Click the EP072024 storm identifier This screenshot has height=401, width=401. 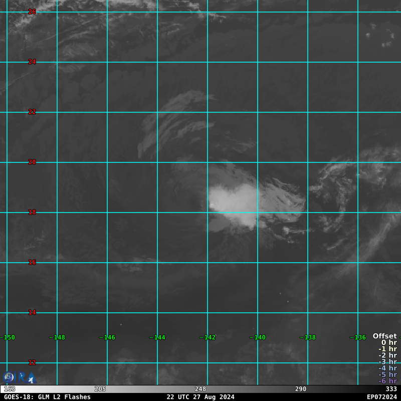pos(381,397)
